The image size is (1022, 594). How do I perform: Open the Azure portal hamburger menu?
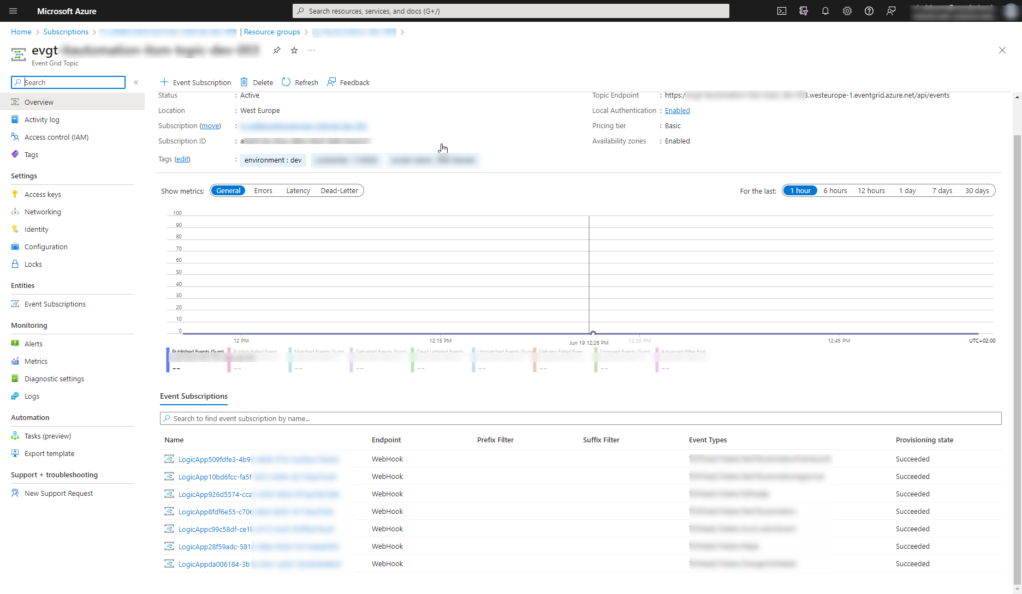click(x=13, y=11)
